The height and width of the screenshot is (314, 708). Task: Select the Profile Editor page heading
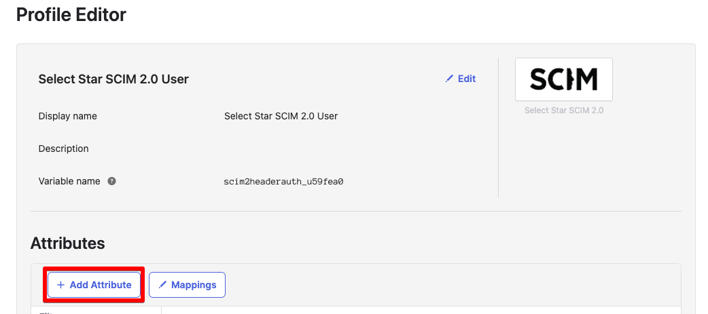pyautogui.click(x=71, y=14)
